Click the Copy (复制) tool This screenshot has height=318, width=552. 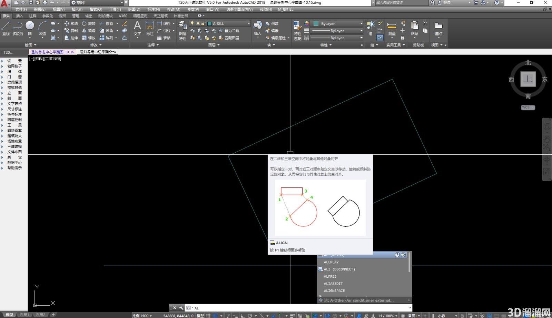click(71, 31)
